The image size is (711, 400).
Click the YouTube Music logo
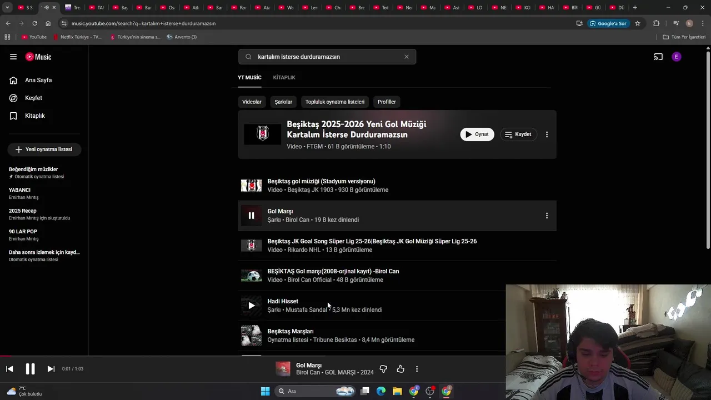click(38, 57)
